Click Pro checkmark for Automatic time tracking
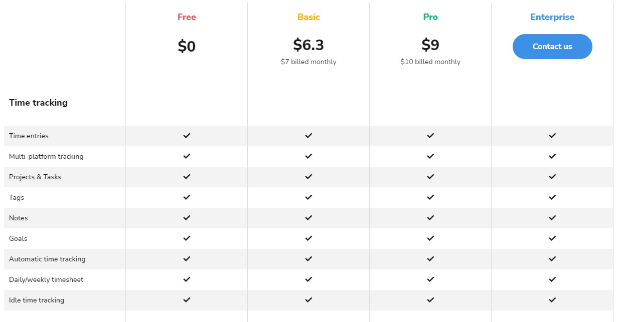This screenshot has width=617, height=322. tap(430, 259)
